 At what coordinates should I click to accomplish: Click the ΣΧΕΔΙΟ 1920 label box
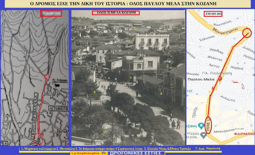[x=51, y=14]
